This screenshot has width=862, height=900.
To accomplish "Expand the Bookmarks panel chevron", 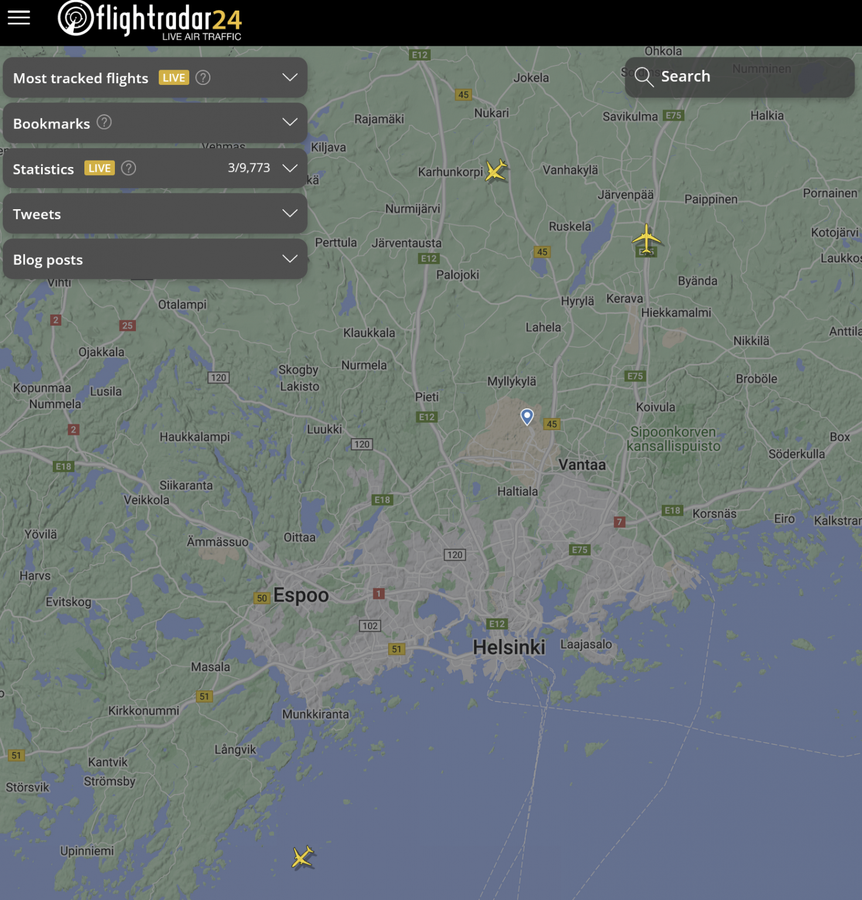I will coord(290,122).
